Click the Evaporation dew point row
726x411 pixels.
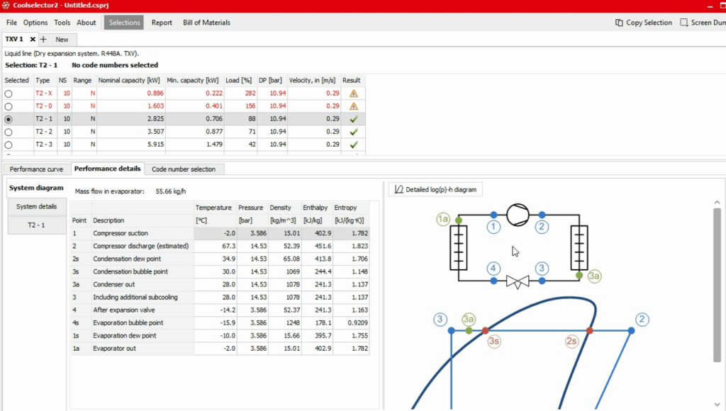pos(220,336)
